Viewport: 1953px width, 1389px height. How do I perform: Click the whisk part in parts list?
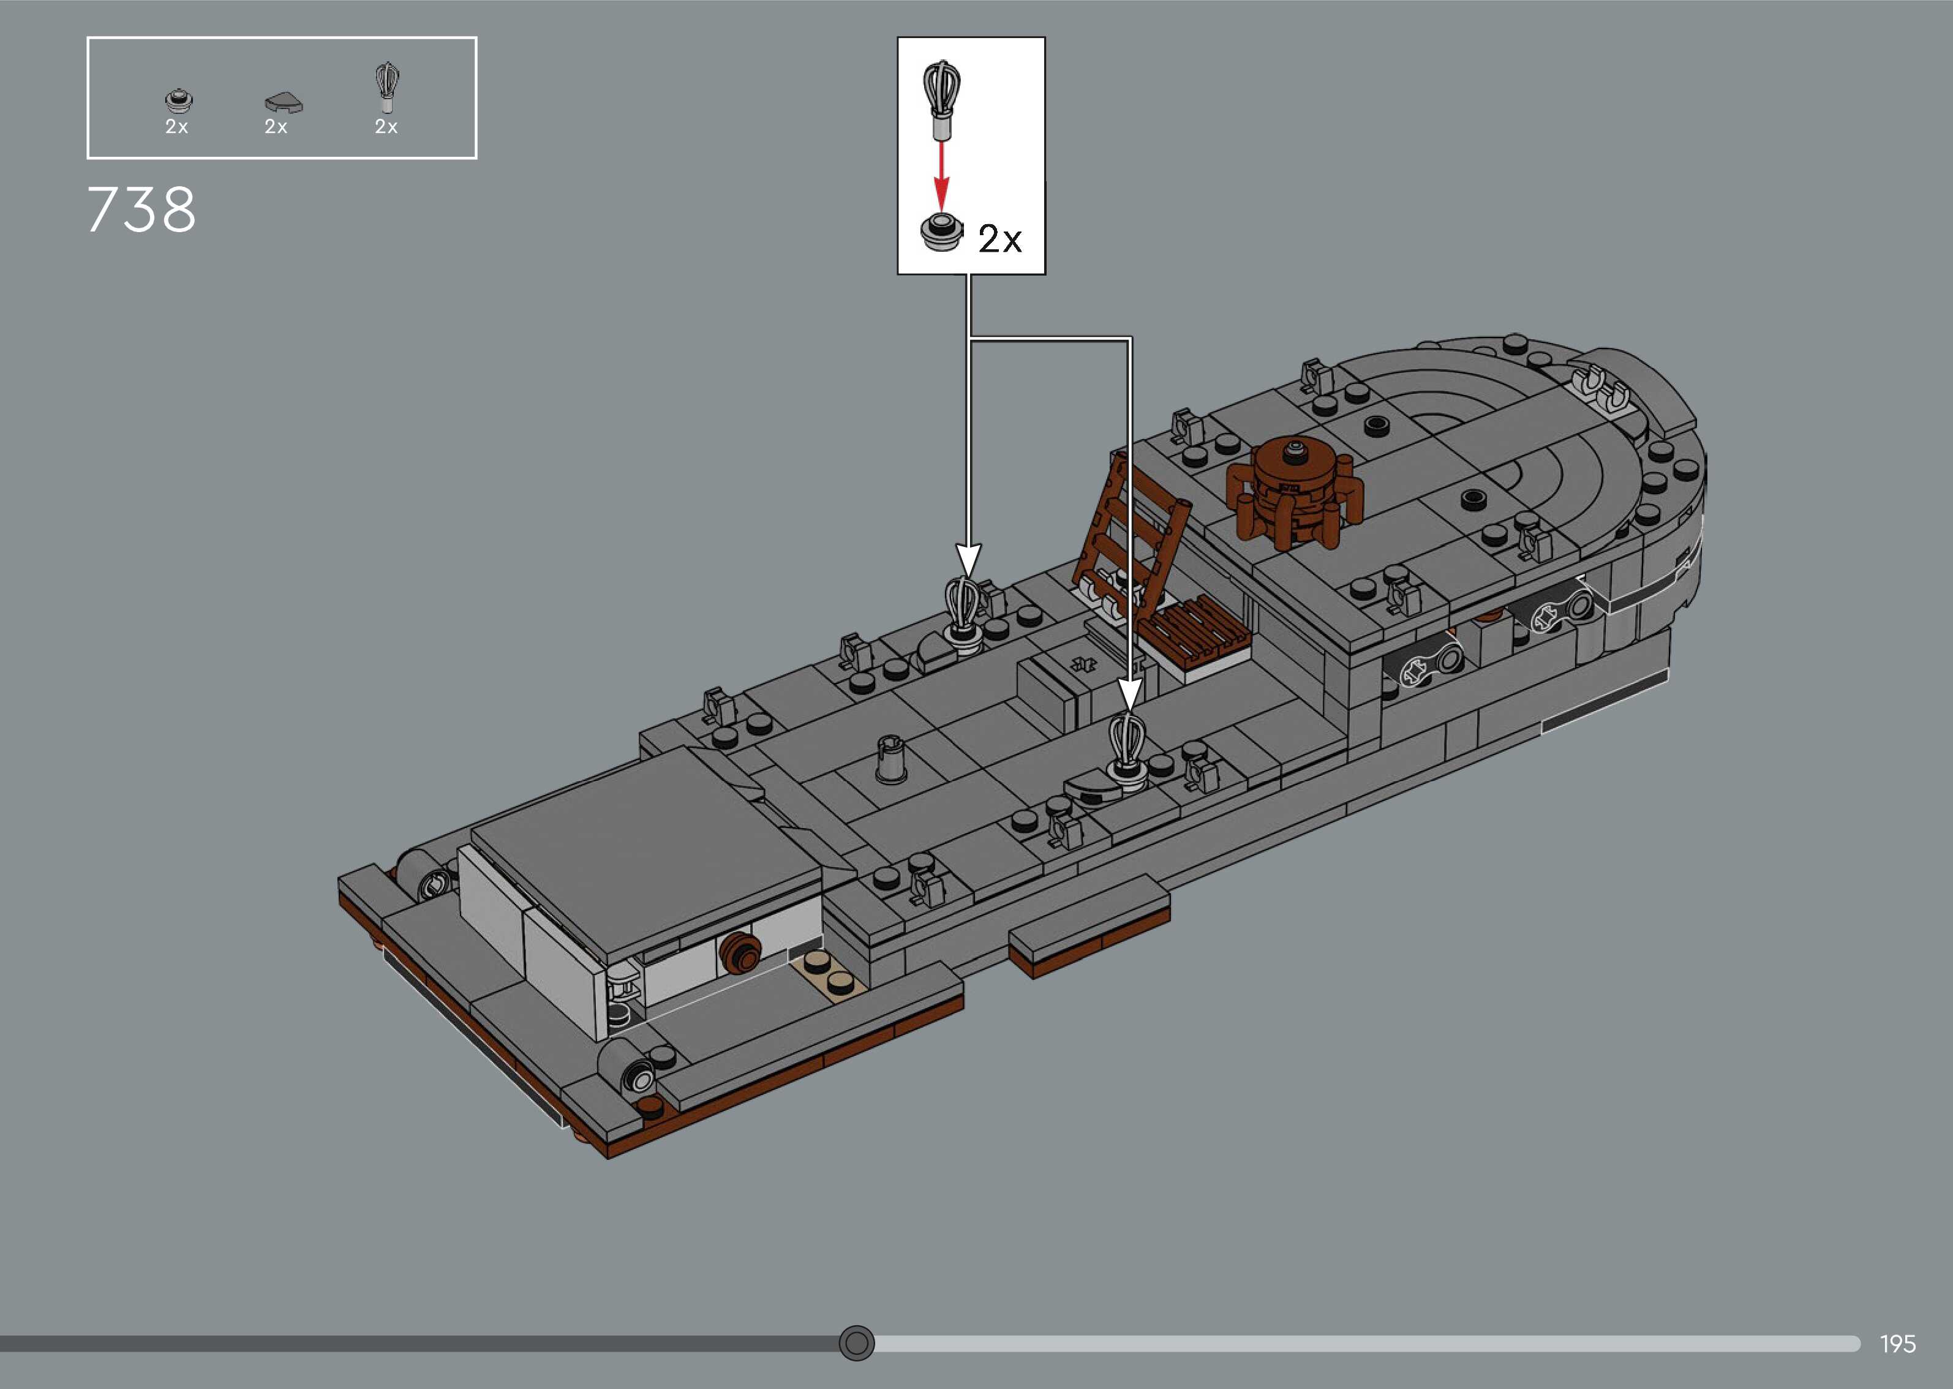(x=387, y=86)
